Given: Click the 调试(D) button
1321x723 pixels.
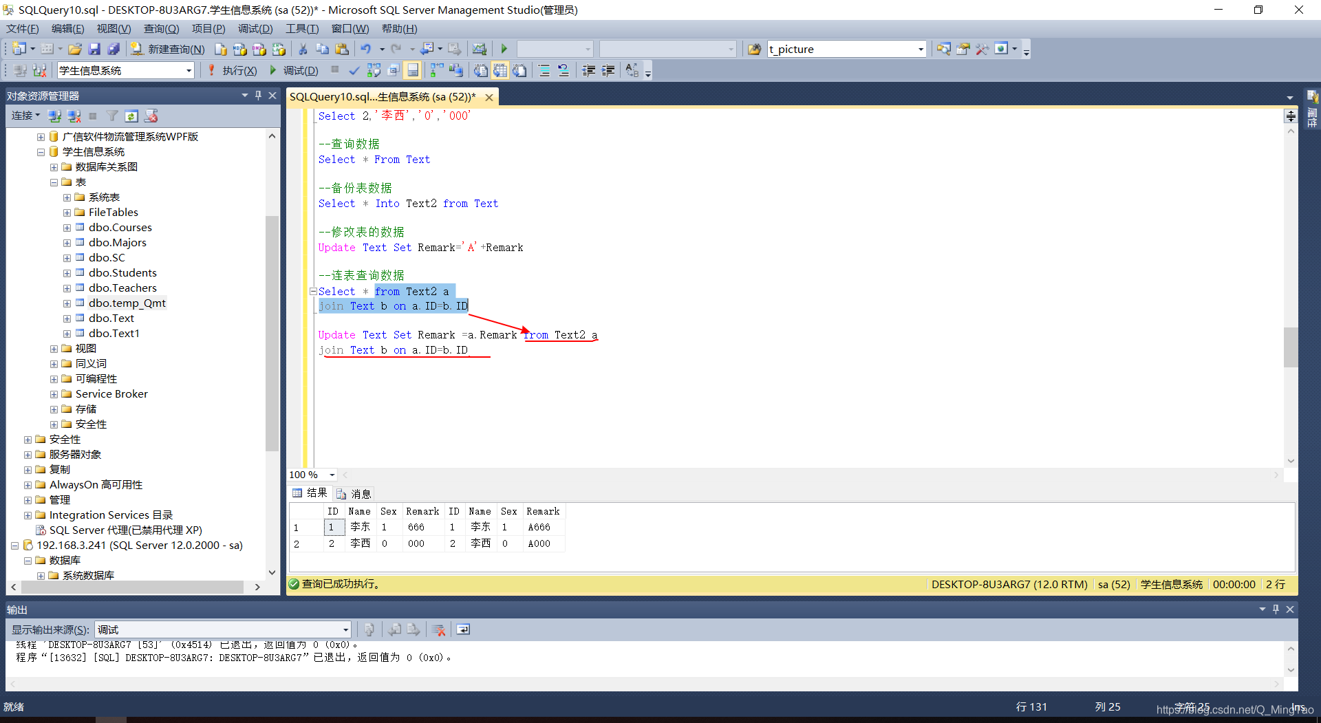Looking at the screenshot, I should point(294,70).
